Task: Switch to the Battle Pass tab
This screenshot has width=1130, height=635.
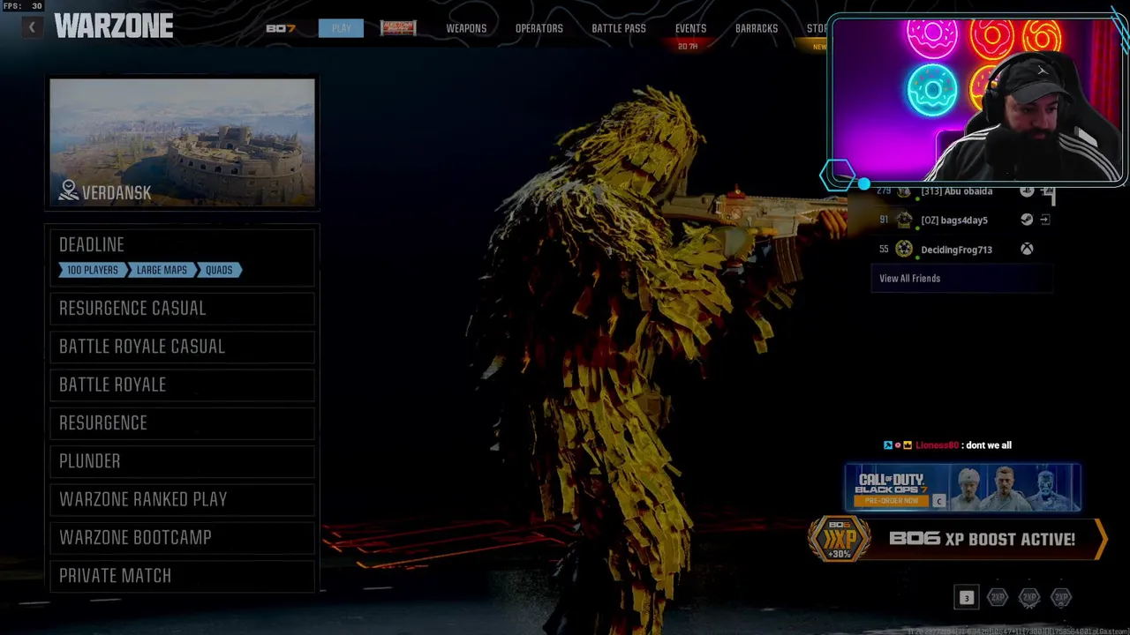Action: pos(619,28)
